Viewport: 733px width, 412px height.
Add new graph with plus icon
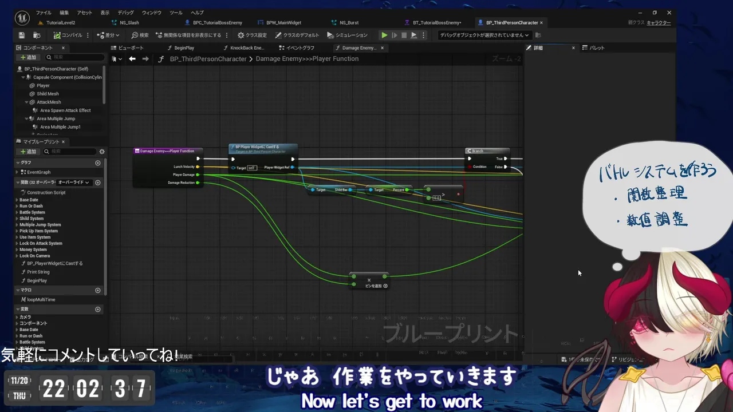tap(98, 163)
